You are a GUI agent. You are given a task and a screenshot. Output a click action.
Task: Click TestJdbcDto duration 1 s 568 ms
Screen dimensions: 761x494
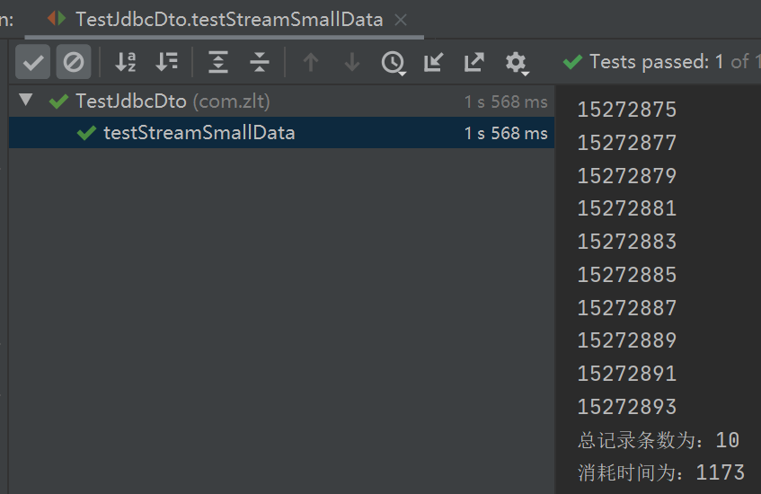click(x=506, y=101)
